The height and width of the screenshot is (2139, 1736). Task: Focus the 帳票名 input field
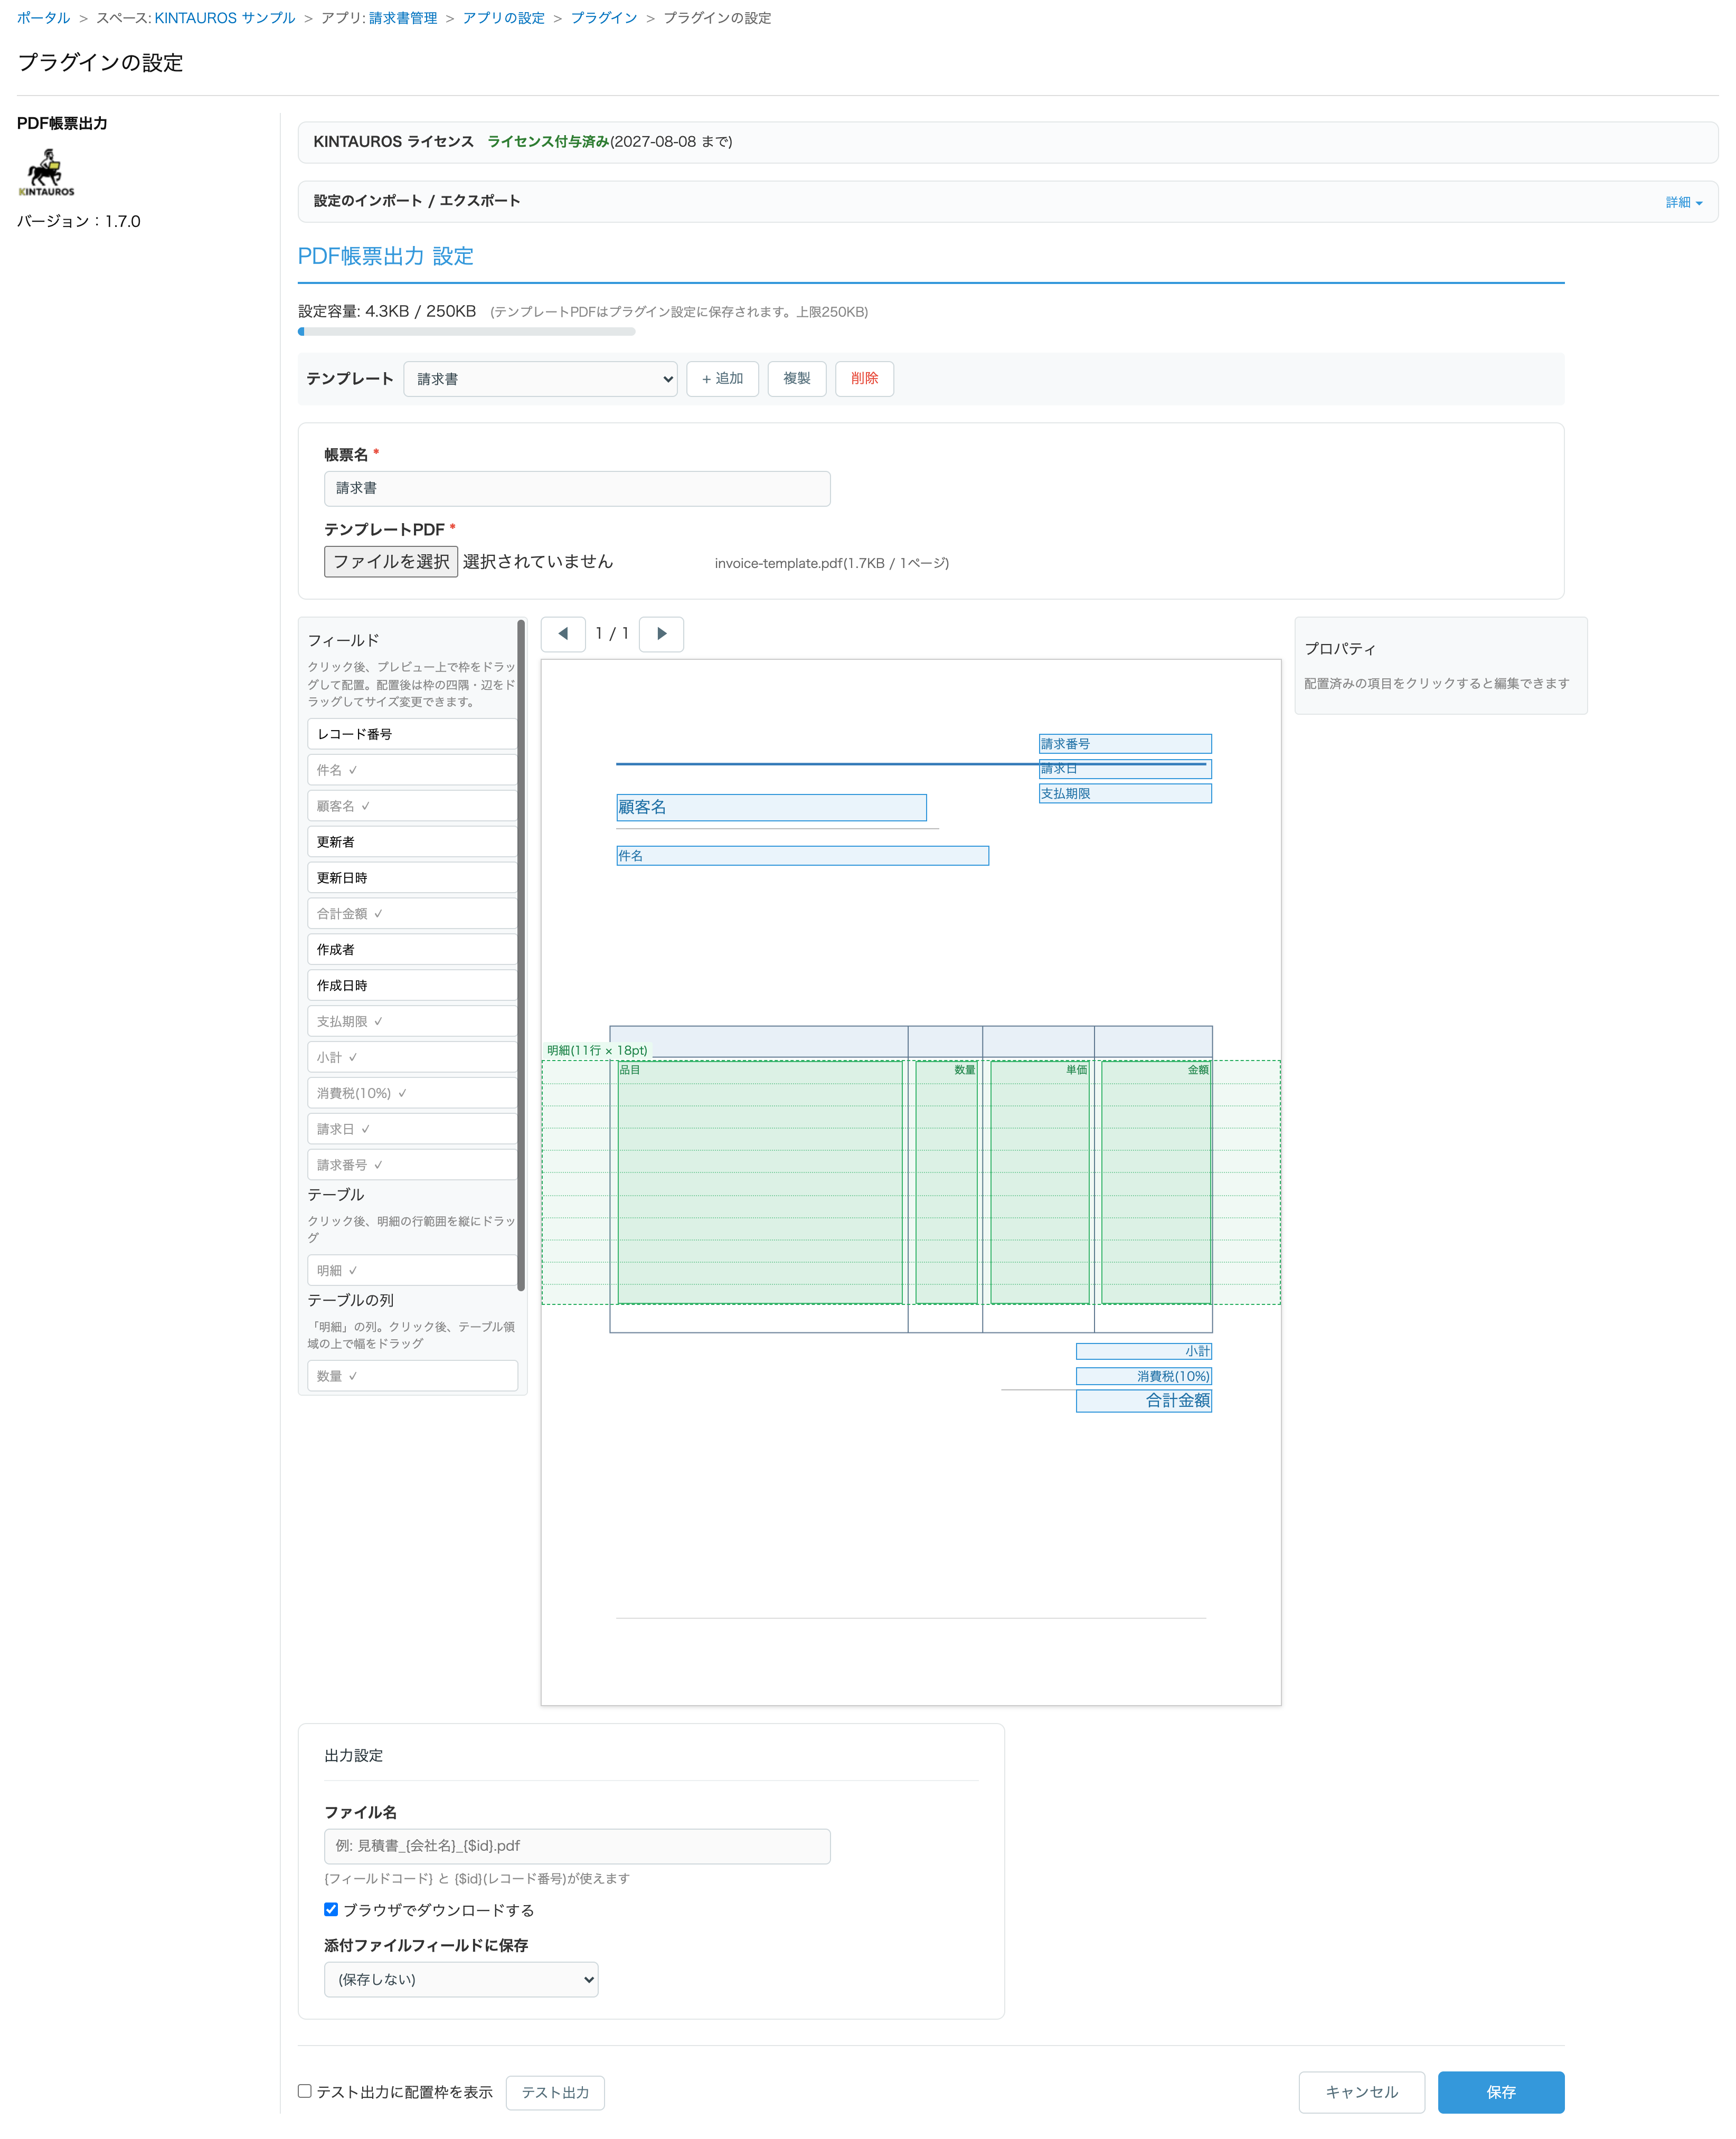(577, 489)
